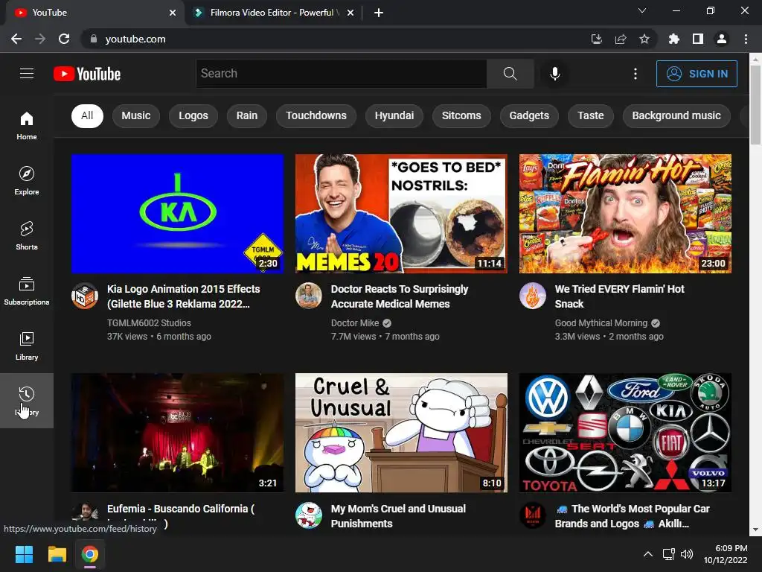762x572 pixels.
Task: Open World's Most Popular Car Brands title
Action: tap(633, 516)
